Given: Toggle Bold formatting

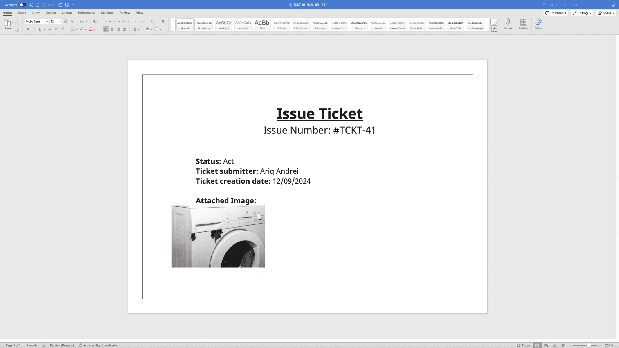Looking at the screenshot, I should (x=28, y=29).
